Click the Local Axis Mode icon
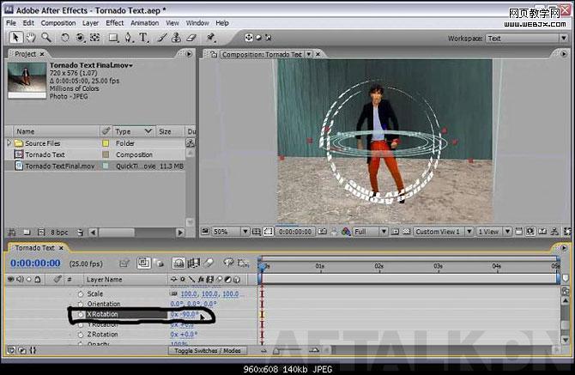The width and height of the screenshot is (575, 375). (249, 38)
